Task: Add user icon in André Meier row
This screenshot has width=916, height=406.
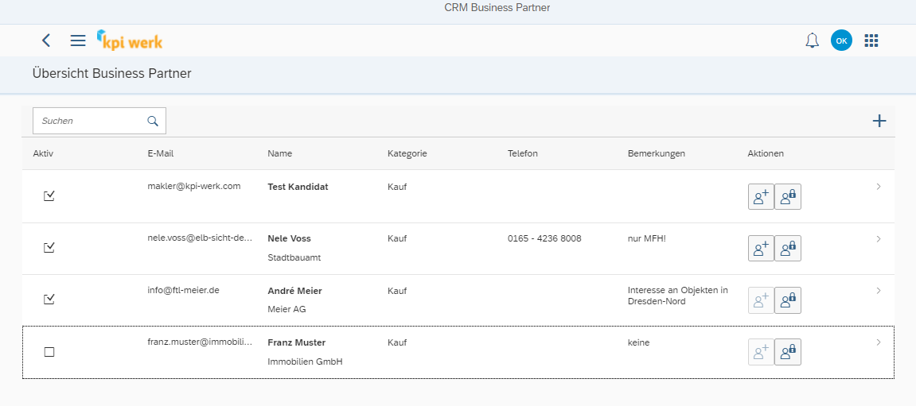Action: pyautogui.click(x=761, y=300)
